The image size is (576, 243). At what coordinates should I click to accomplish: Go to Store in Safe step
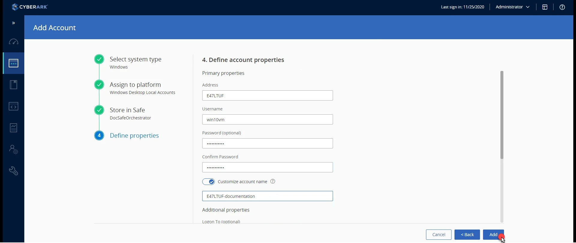click(x=127, y=110)
